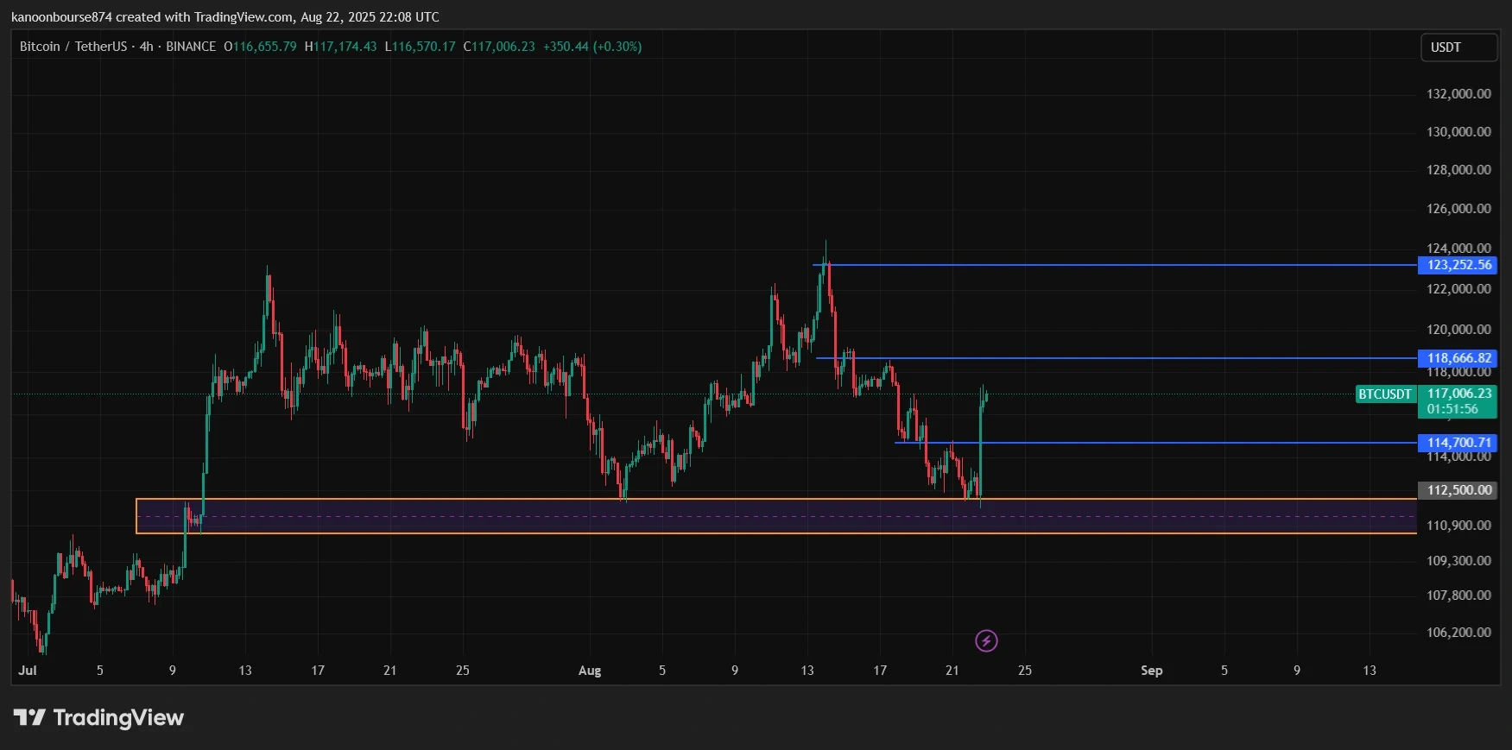Click the purple lightning bolt event icon
Viewport: 1512px width, 750px height.
point(986,640)
